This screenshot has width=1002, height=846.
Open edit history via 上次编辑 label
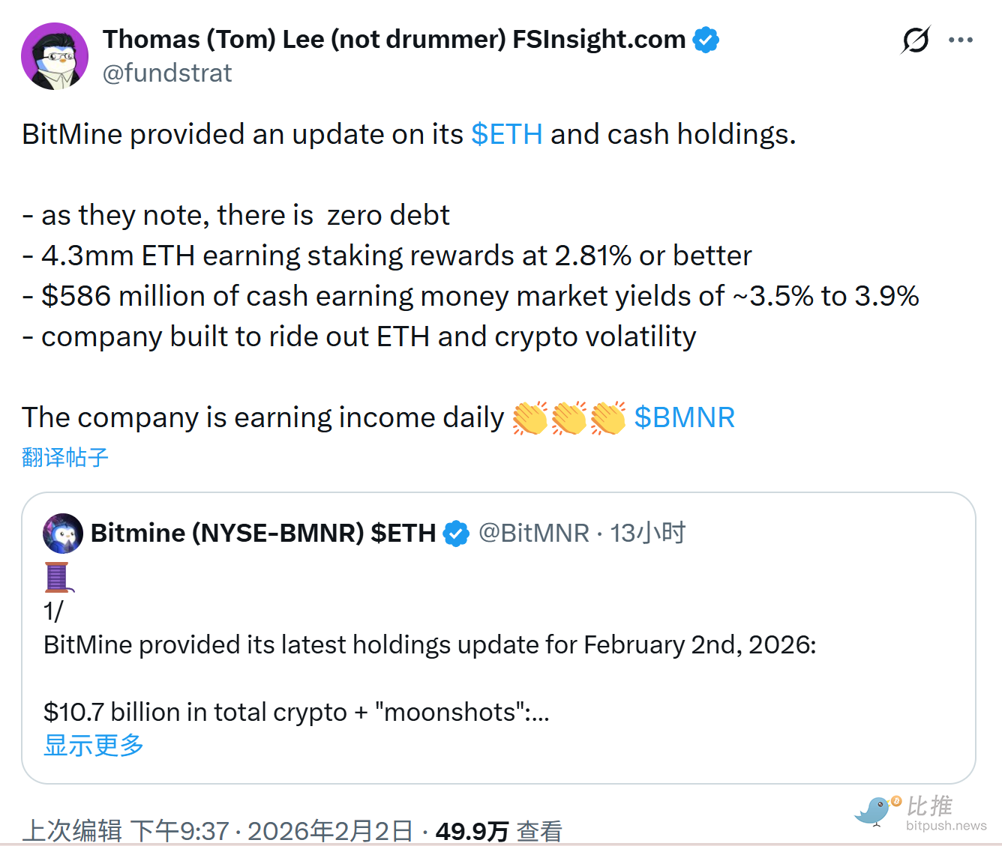coord(73,830)
